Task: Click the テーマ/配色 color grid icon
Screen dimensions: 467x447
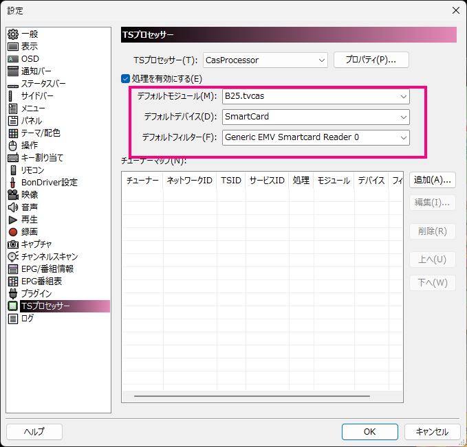Action: (13, 133)
